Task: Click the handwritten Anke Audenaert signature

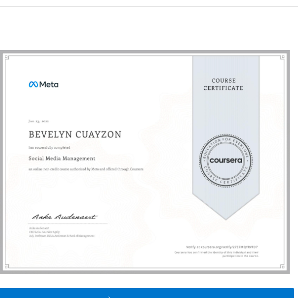Action: (x=64, y=217)
